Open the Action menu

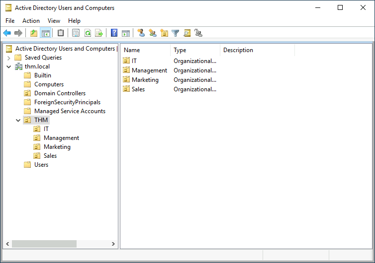(31, 21)
